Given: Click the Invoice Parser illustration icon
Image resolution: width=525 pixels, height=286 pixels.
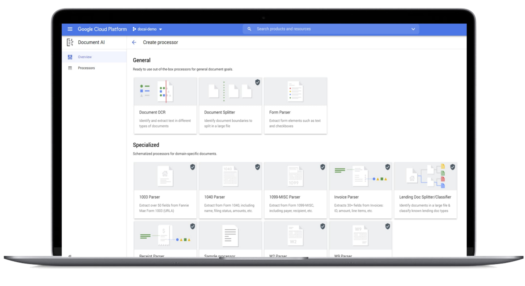Looking at the screenshot, I should pos(361,176).
